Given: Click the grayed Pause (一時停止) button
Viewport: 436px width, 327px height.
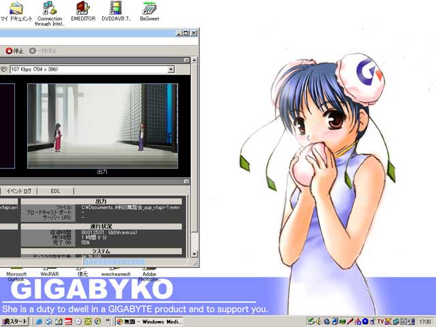Looking at the screenshot, I should (x=42, y=50).
